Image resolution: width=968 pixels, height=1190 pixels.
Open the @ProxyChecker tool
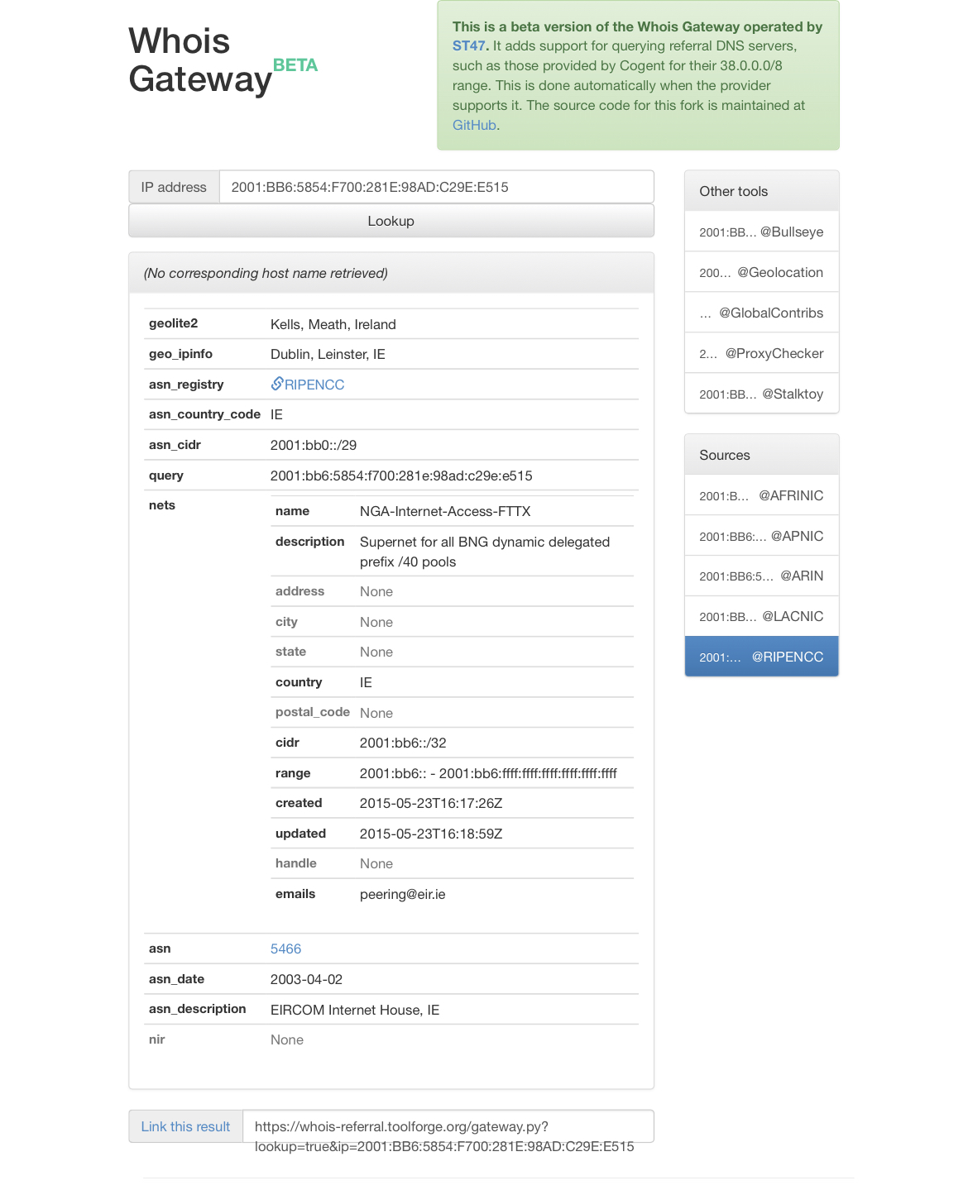point(762,353)
